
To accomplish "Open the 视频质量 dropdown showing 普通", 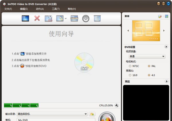I will (x=147, y=56).
